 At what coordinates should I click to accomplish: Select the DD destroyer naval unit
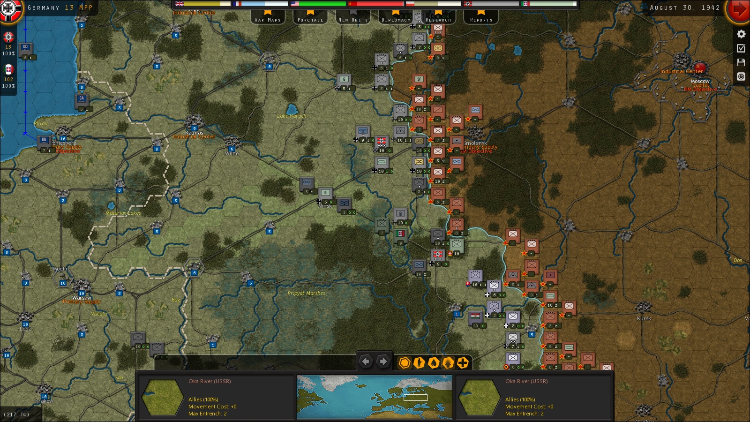coord(25,48)
